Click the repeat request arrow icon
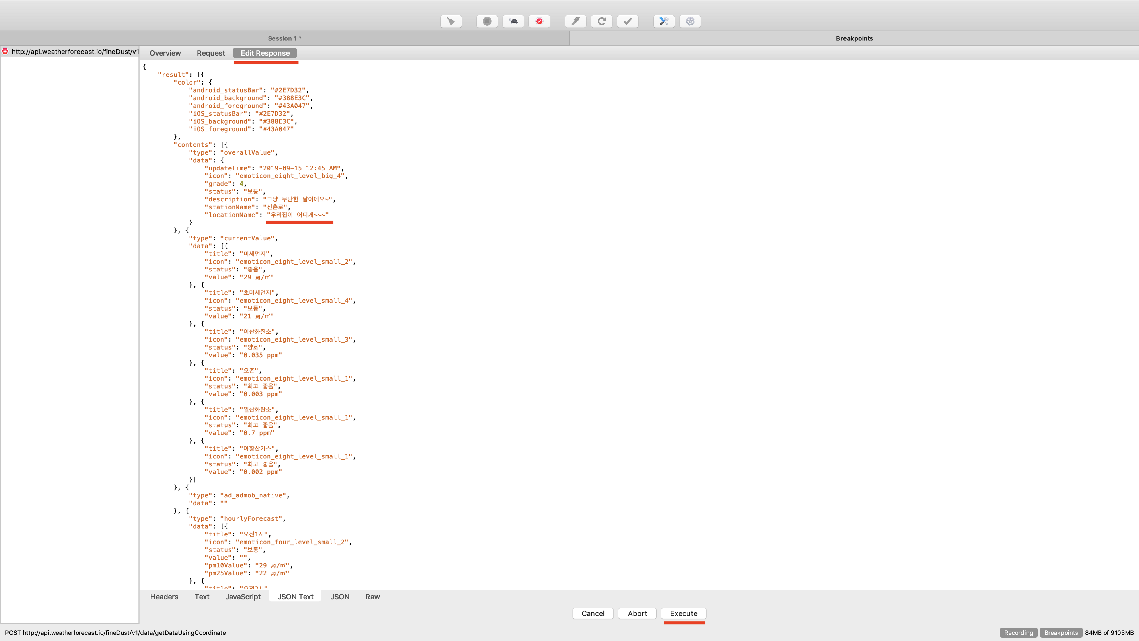 click(x=601, y=21)
